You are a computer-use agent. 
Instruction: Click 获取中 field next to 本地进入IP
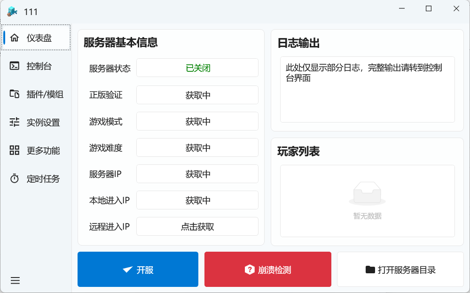click(197, 200)
